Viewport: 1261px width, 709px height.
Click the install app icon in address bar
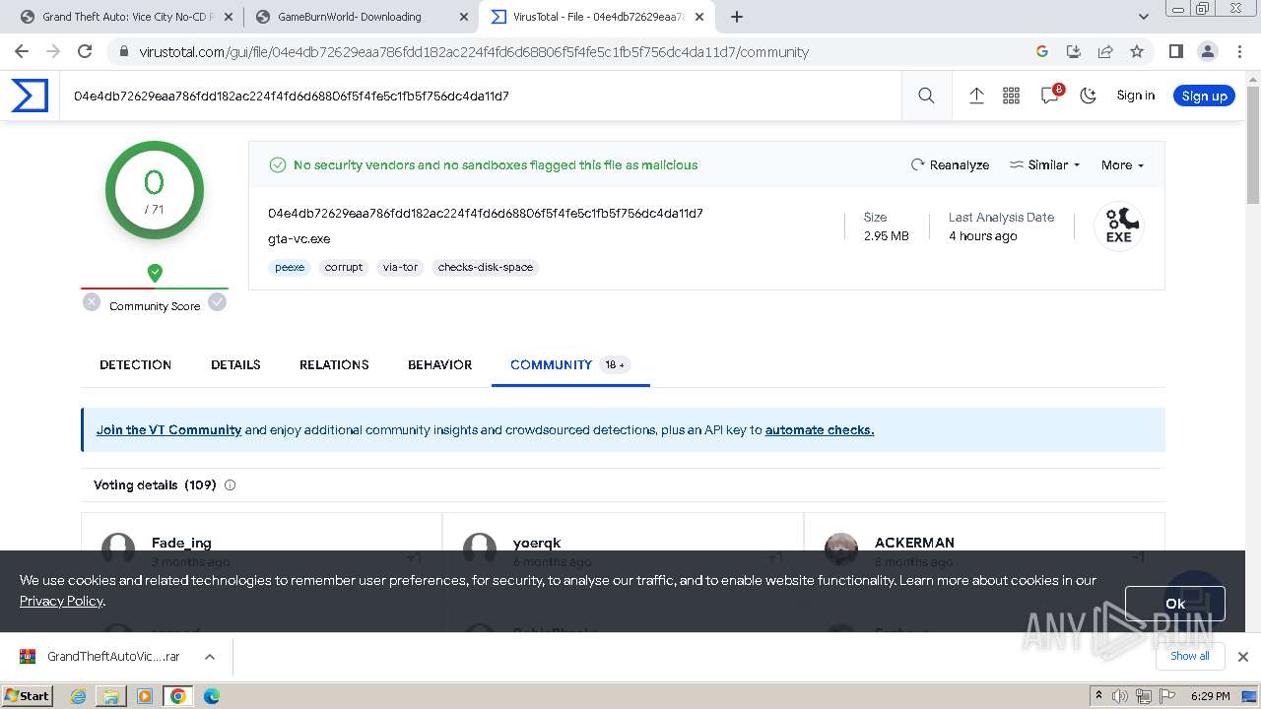click(x=1074, y=51)
